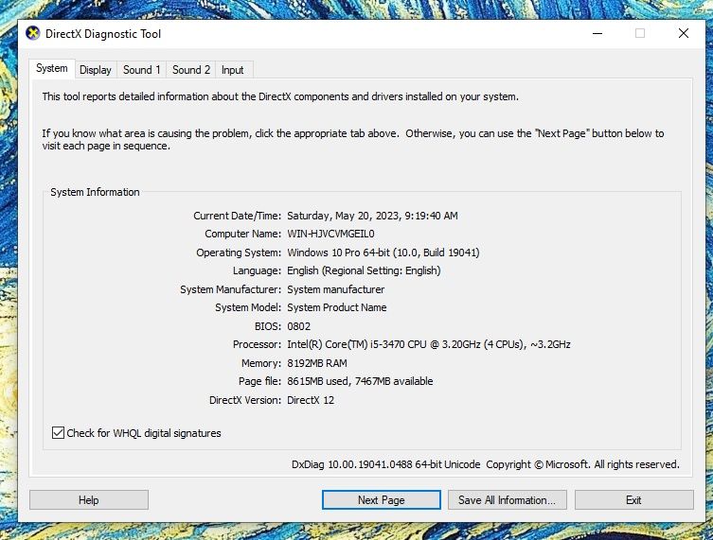Click the Operating System label
Screen dimensions: 713x540
(239, 253)
